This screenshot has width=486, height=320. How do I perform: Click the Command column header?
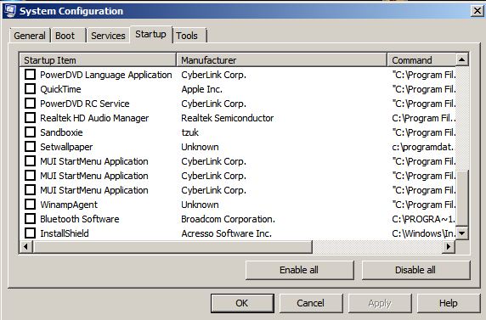pos(421,60)
